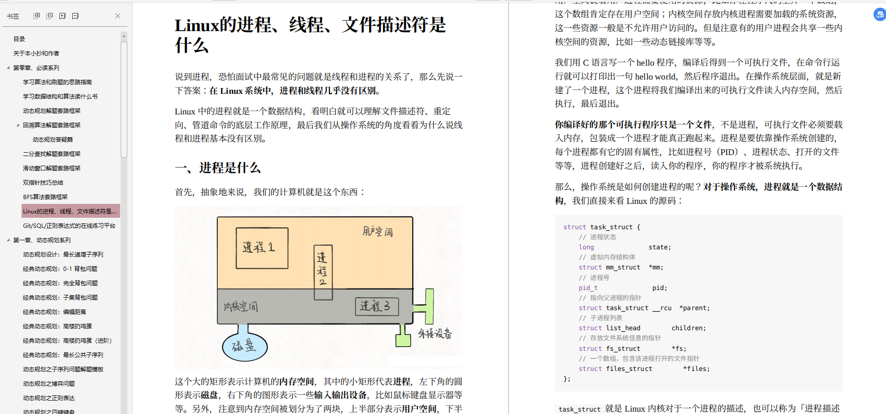Viewport: 886px width, 414px height.
Task: Click the 一、进程是什么 section heading
Action: [x=218, y=168]
